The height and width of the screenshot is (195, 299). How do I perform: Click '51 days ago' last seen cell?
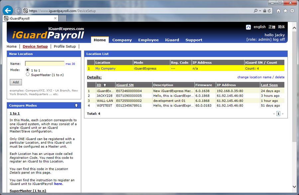pyautogui.click(x=270, y=105)
